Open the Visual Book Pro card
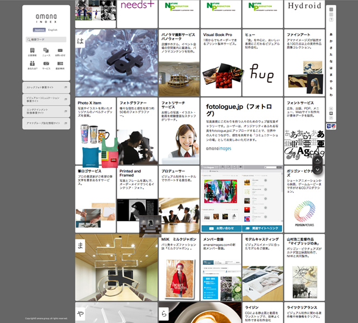Screen dimensions: 358x323 click(x=221, y=63)
